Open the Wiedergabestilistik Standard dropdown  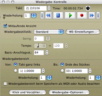coord(49,32)
